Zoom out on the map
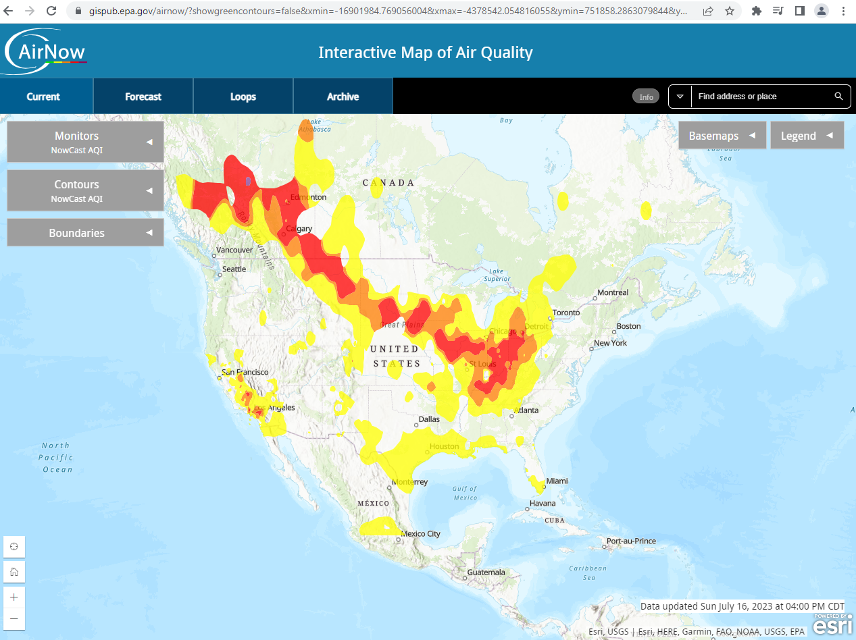The image size is (856, 640). point(14,619)
